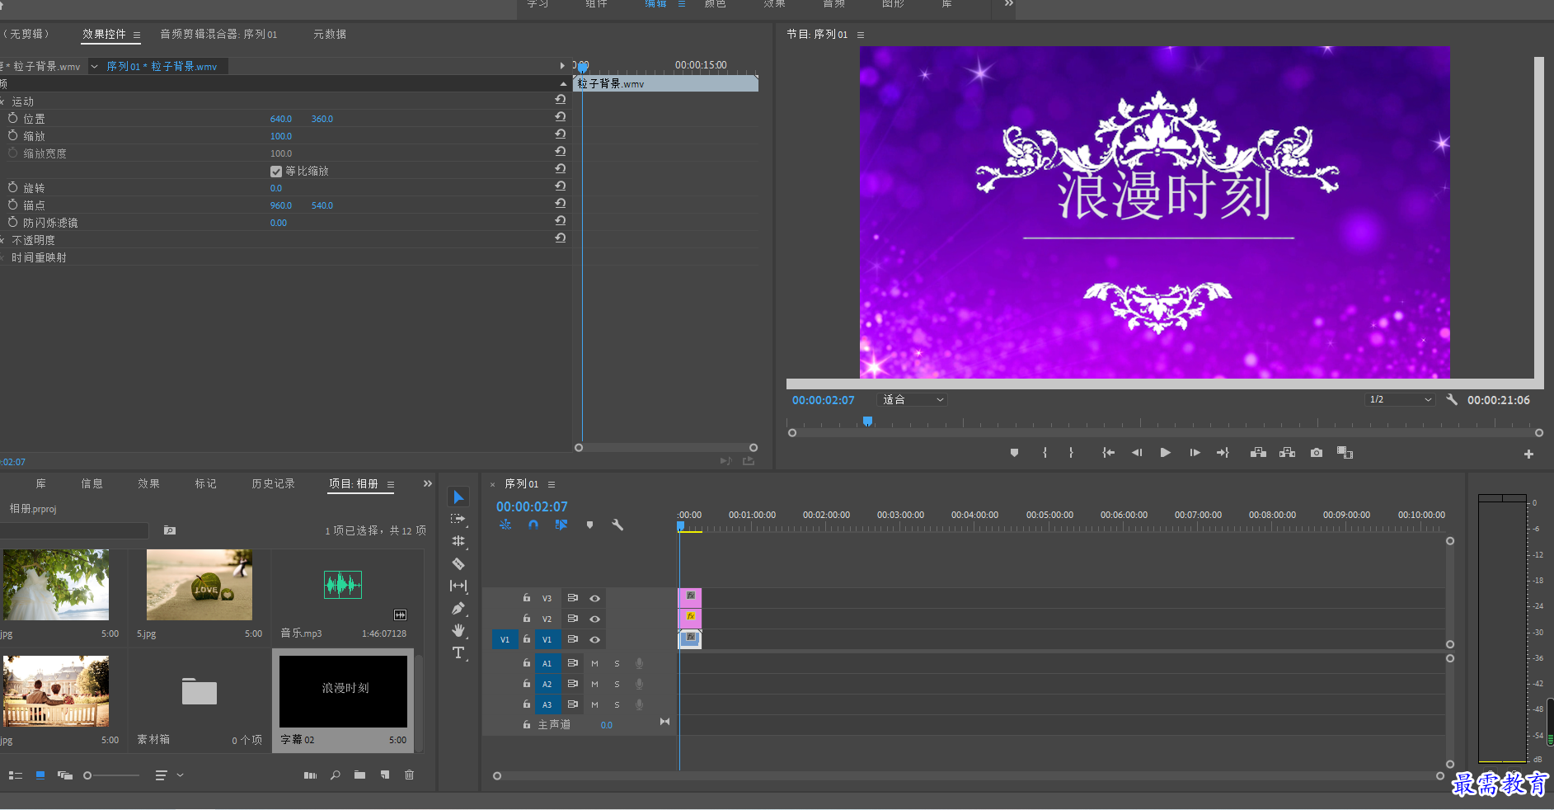Open 1/2 playback resolution dropdown

(1400, 399)
